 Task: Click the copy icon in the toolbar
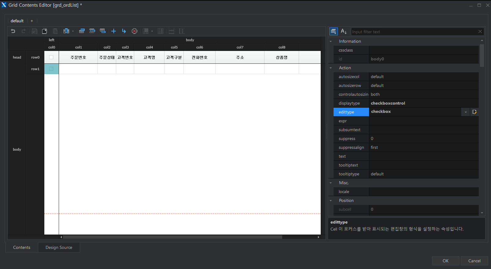[45, 31]
